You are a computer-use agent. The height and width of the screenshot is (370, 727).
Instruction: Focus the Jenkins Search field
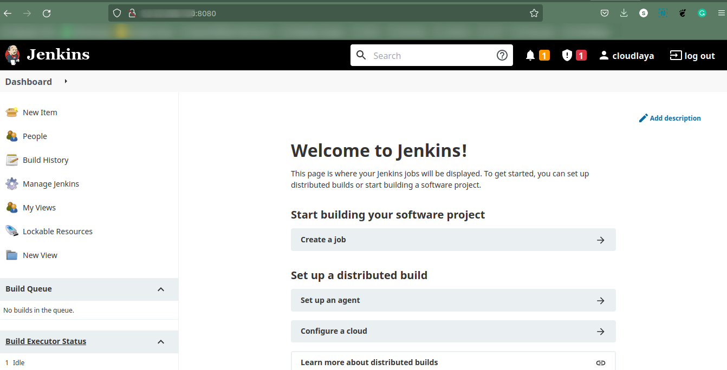click(x=432, y=56)
